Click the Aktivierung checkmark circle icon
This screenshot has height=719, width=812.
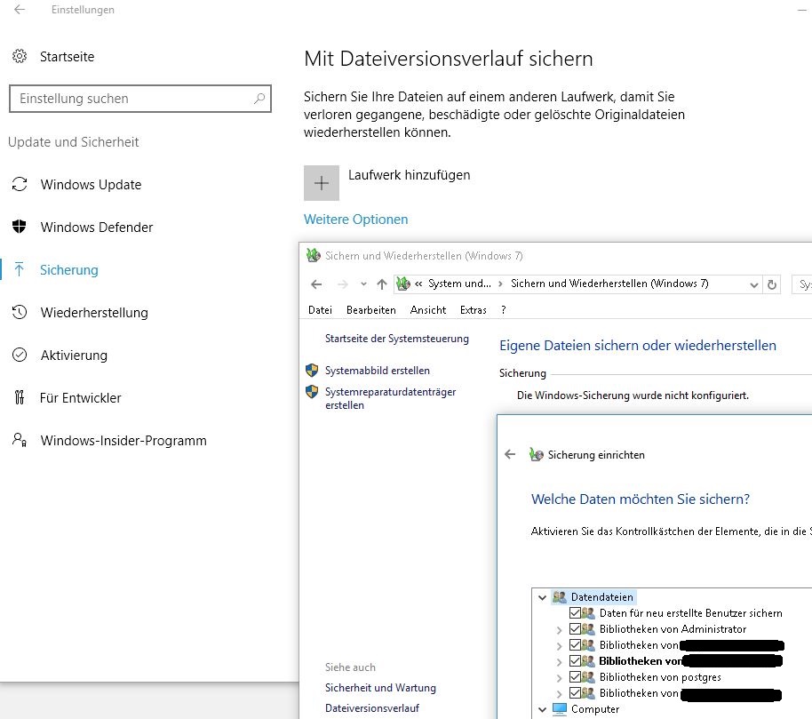20,355
